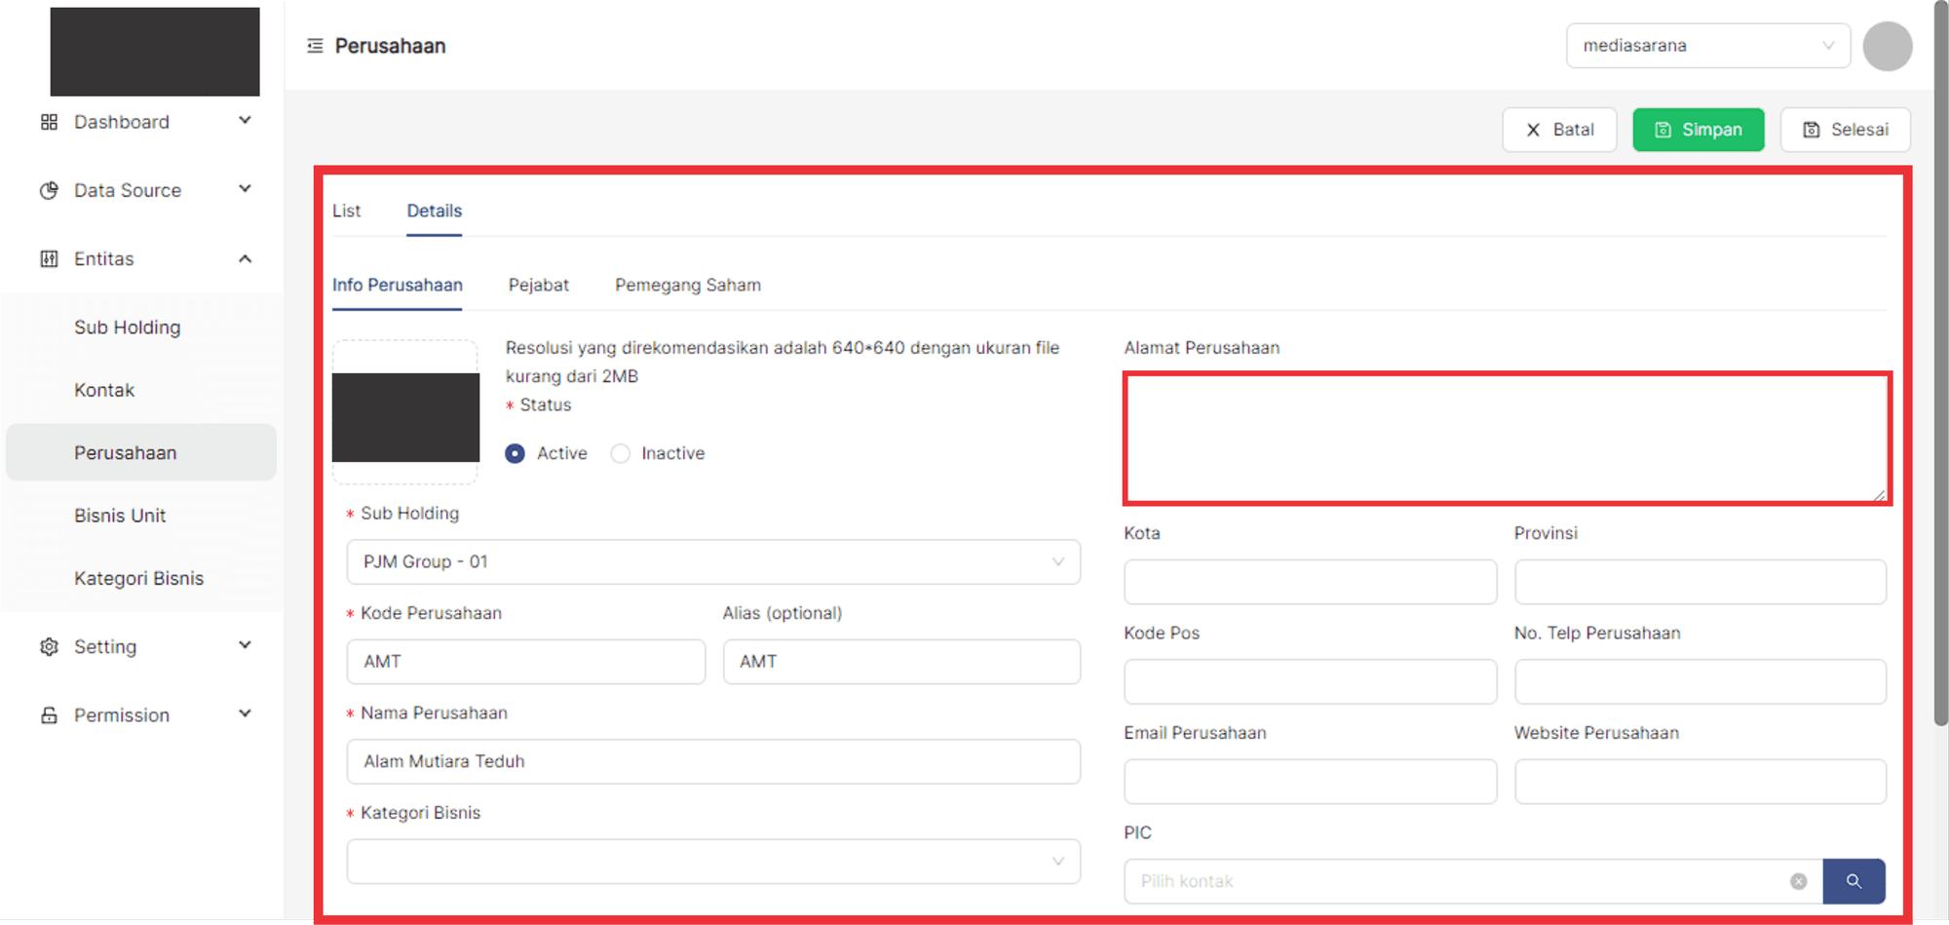Image resolution: width=1949 pixels, height=925 pixels.
Task: Search PIC contact with magnifier button
Action: [x=1853, y=881]
